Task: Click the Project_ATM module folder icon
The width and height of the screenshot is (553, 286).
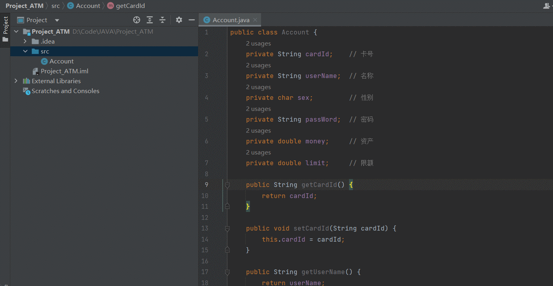Action: [27, 32]
